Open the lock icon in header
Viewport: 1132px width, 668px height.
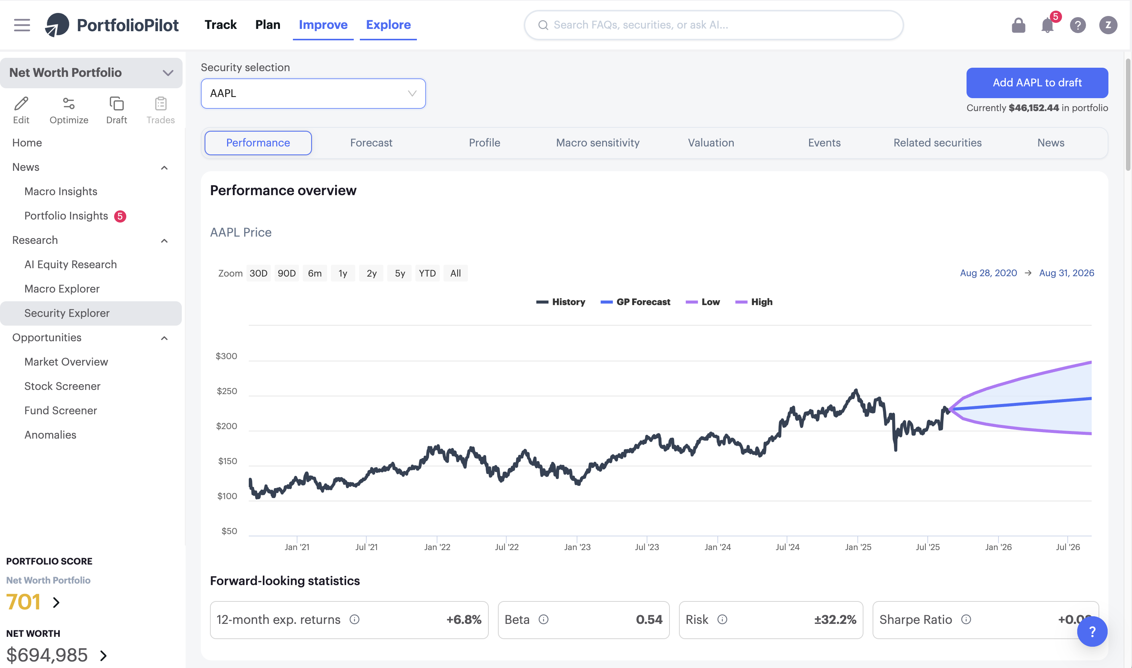1018,25
